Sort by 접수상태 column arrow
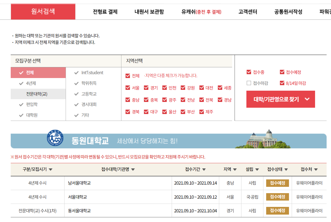 [x=286, y=170]
